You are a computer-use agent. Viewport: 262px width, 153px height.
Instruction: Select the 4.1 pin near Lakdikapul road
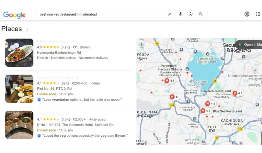tap(175, 97)
